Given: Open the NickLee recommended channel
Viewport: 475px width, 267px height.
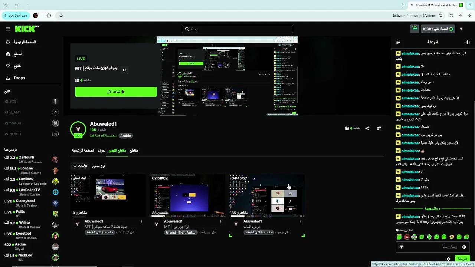Looking at the screenshot, I should [32, 257].
